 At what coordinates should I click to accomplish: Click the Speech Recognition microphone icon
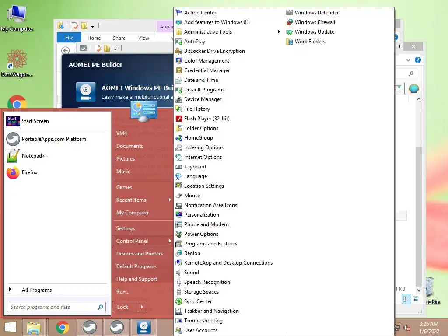179,282
